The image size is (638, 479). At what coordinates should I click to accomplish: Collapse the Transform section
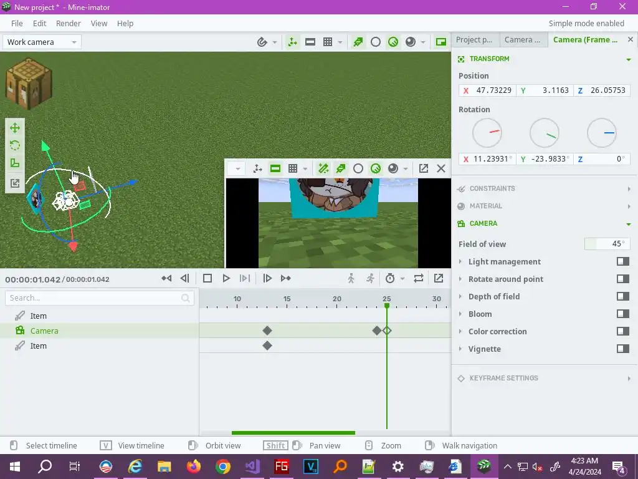click(x=629, y=59)
